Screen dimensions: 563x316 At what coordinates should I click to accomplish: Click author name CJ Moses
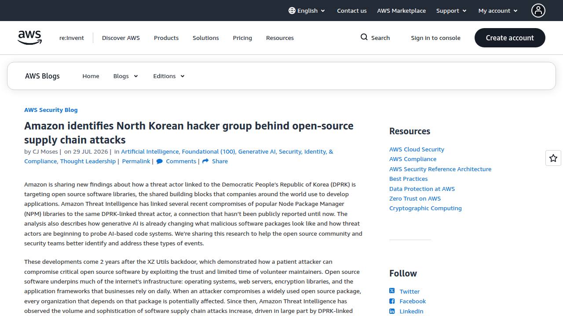point(45,151)
